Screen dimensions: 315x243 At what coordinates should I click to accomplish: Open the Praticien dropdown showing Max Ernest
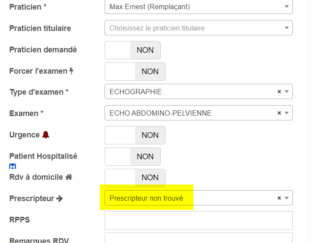198,7
